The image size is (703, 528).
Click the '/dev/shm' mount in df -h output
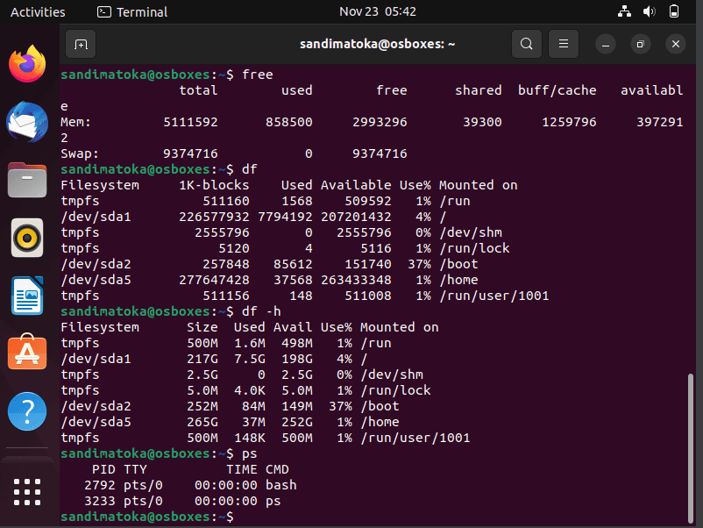tap(392, 375)
